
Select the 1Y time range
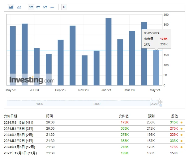[31, 7]
